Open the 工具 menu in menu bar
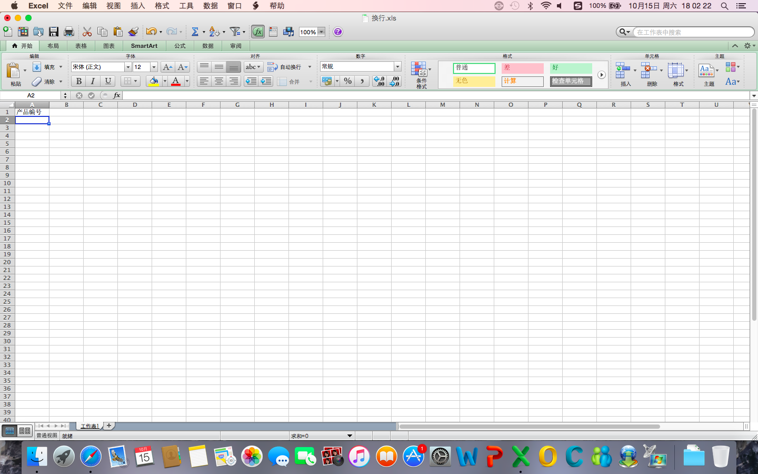 [x=186, y=6]
